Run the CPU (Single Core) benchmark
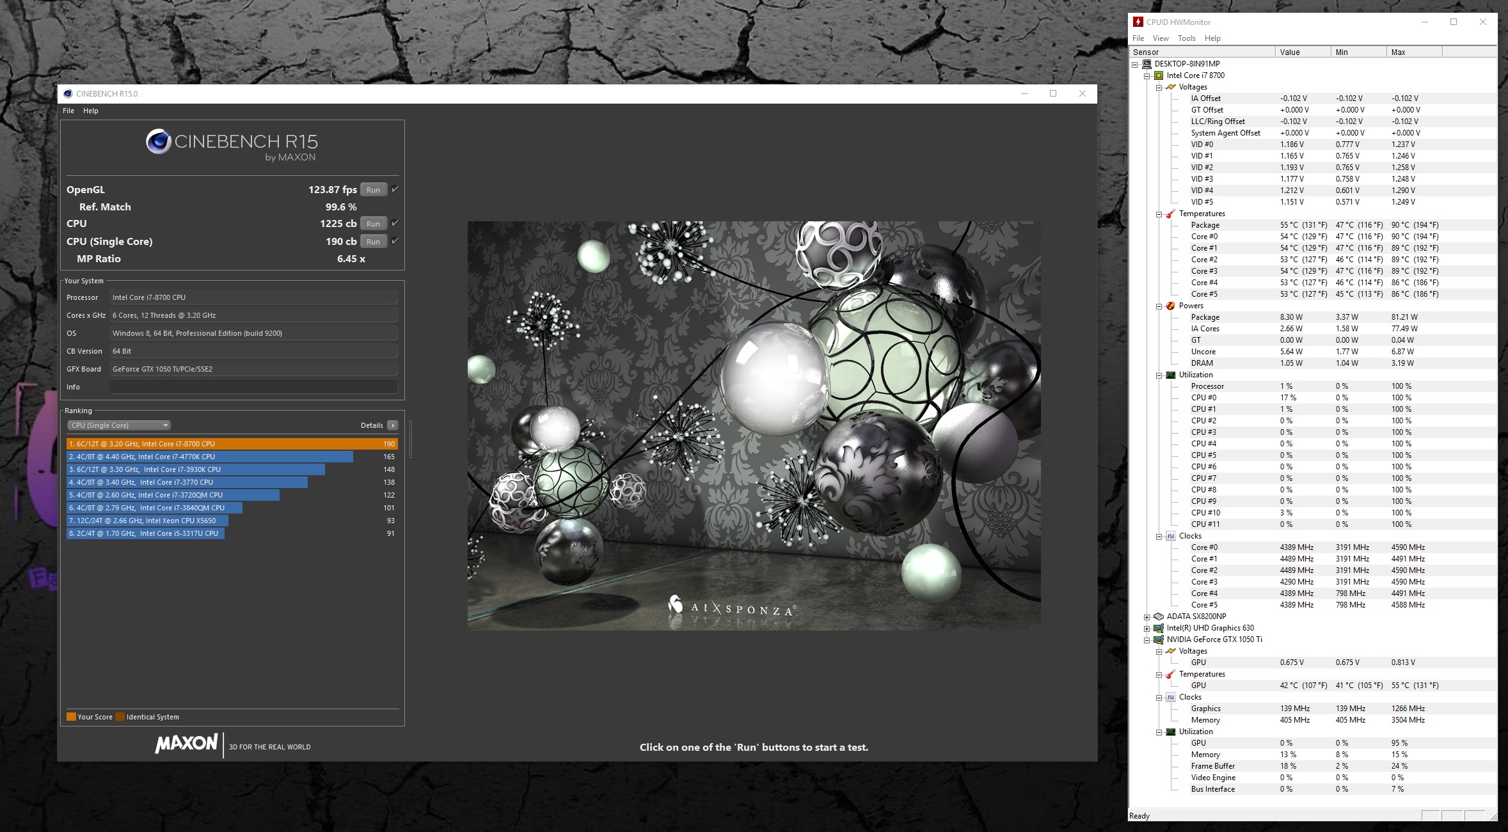The width and height of the screenshot is (1508, 832). [374, 241]
